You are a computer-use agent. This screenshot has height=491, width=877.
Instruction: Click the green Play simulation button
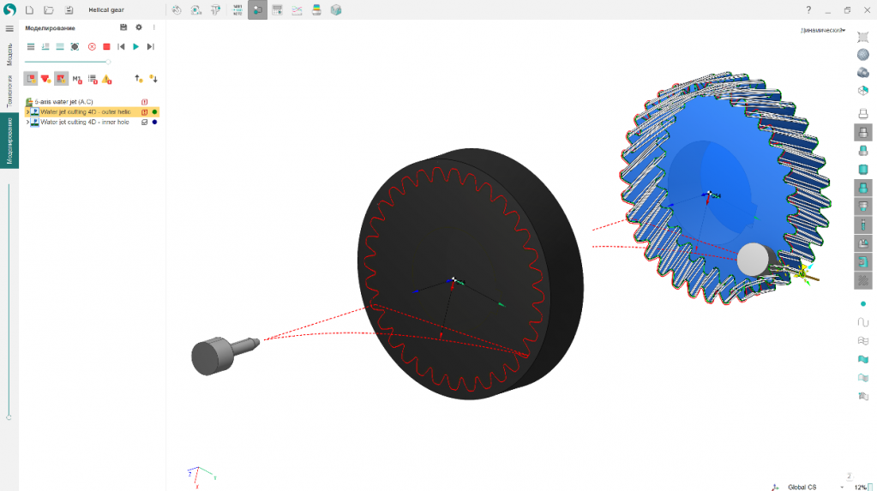[x=135, y=46]
